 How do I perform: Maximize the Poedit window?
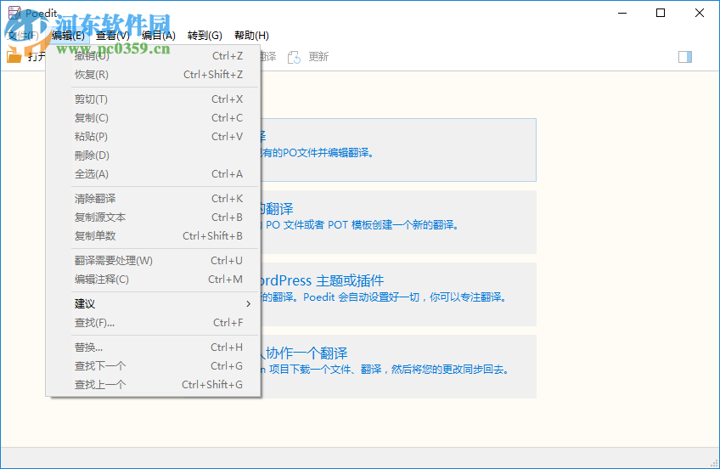(661, 13)
